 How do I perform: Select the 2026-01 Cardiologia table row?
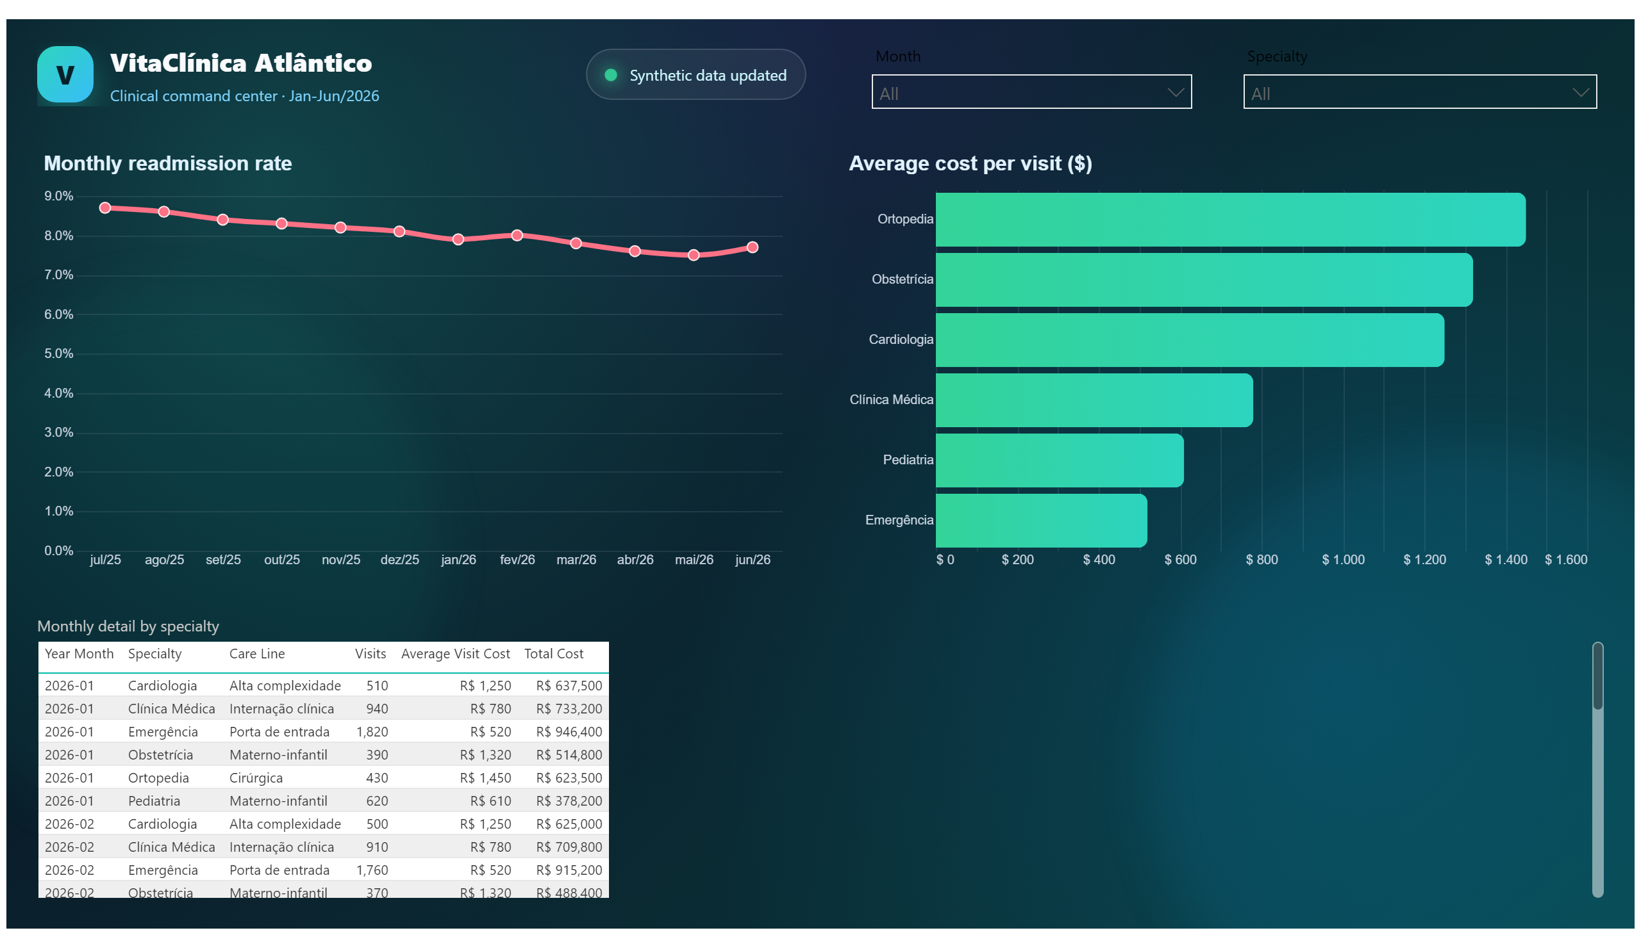pyautogui.click(x=323, y=686)
